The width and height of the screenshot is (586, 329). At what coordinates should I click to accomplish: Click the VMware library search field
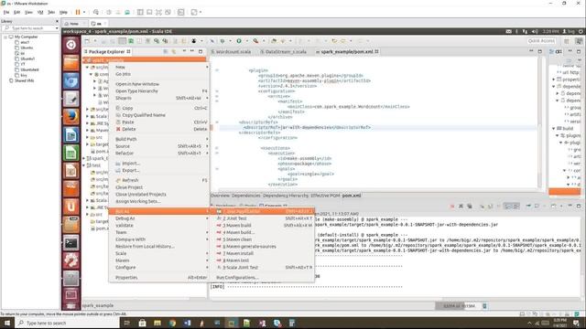[30, 28]
